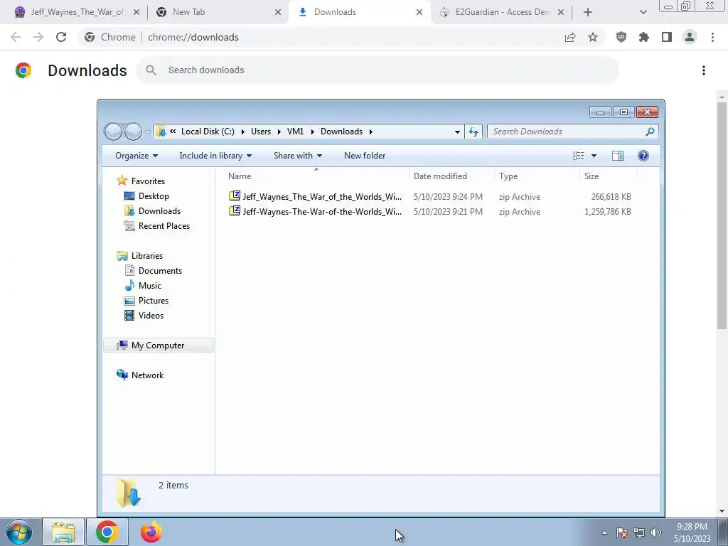Viewport: 728px width, 546px height.
Task: Select Users in Explorer breadcrumb
Action: tap(260, 132)
